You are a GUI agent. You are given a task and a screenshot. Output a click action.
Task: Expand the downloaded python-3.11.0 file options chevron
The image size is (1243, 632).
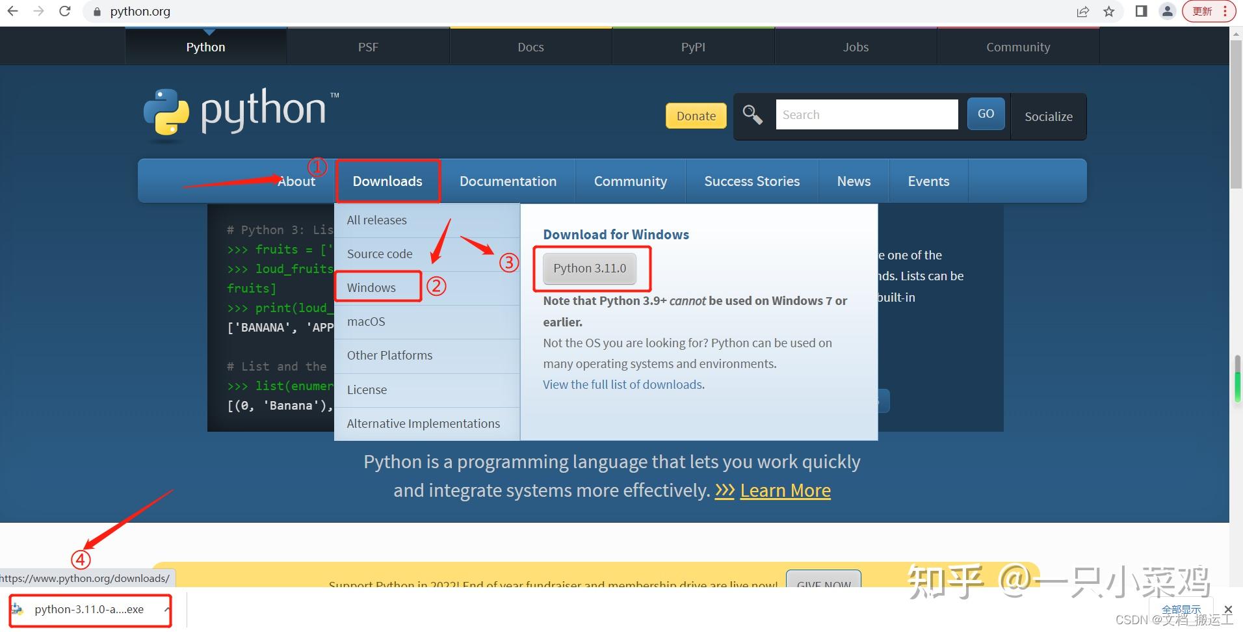coord(166,609)
